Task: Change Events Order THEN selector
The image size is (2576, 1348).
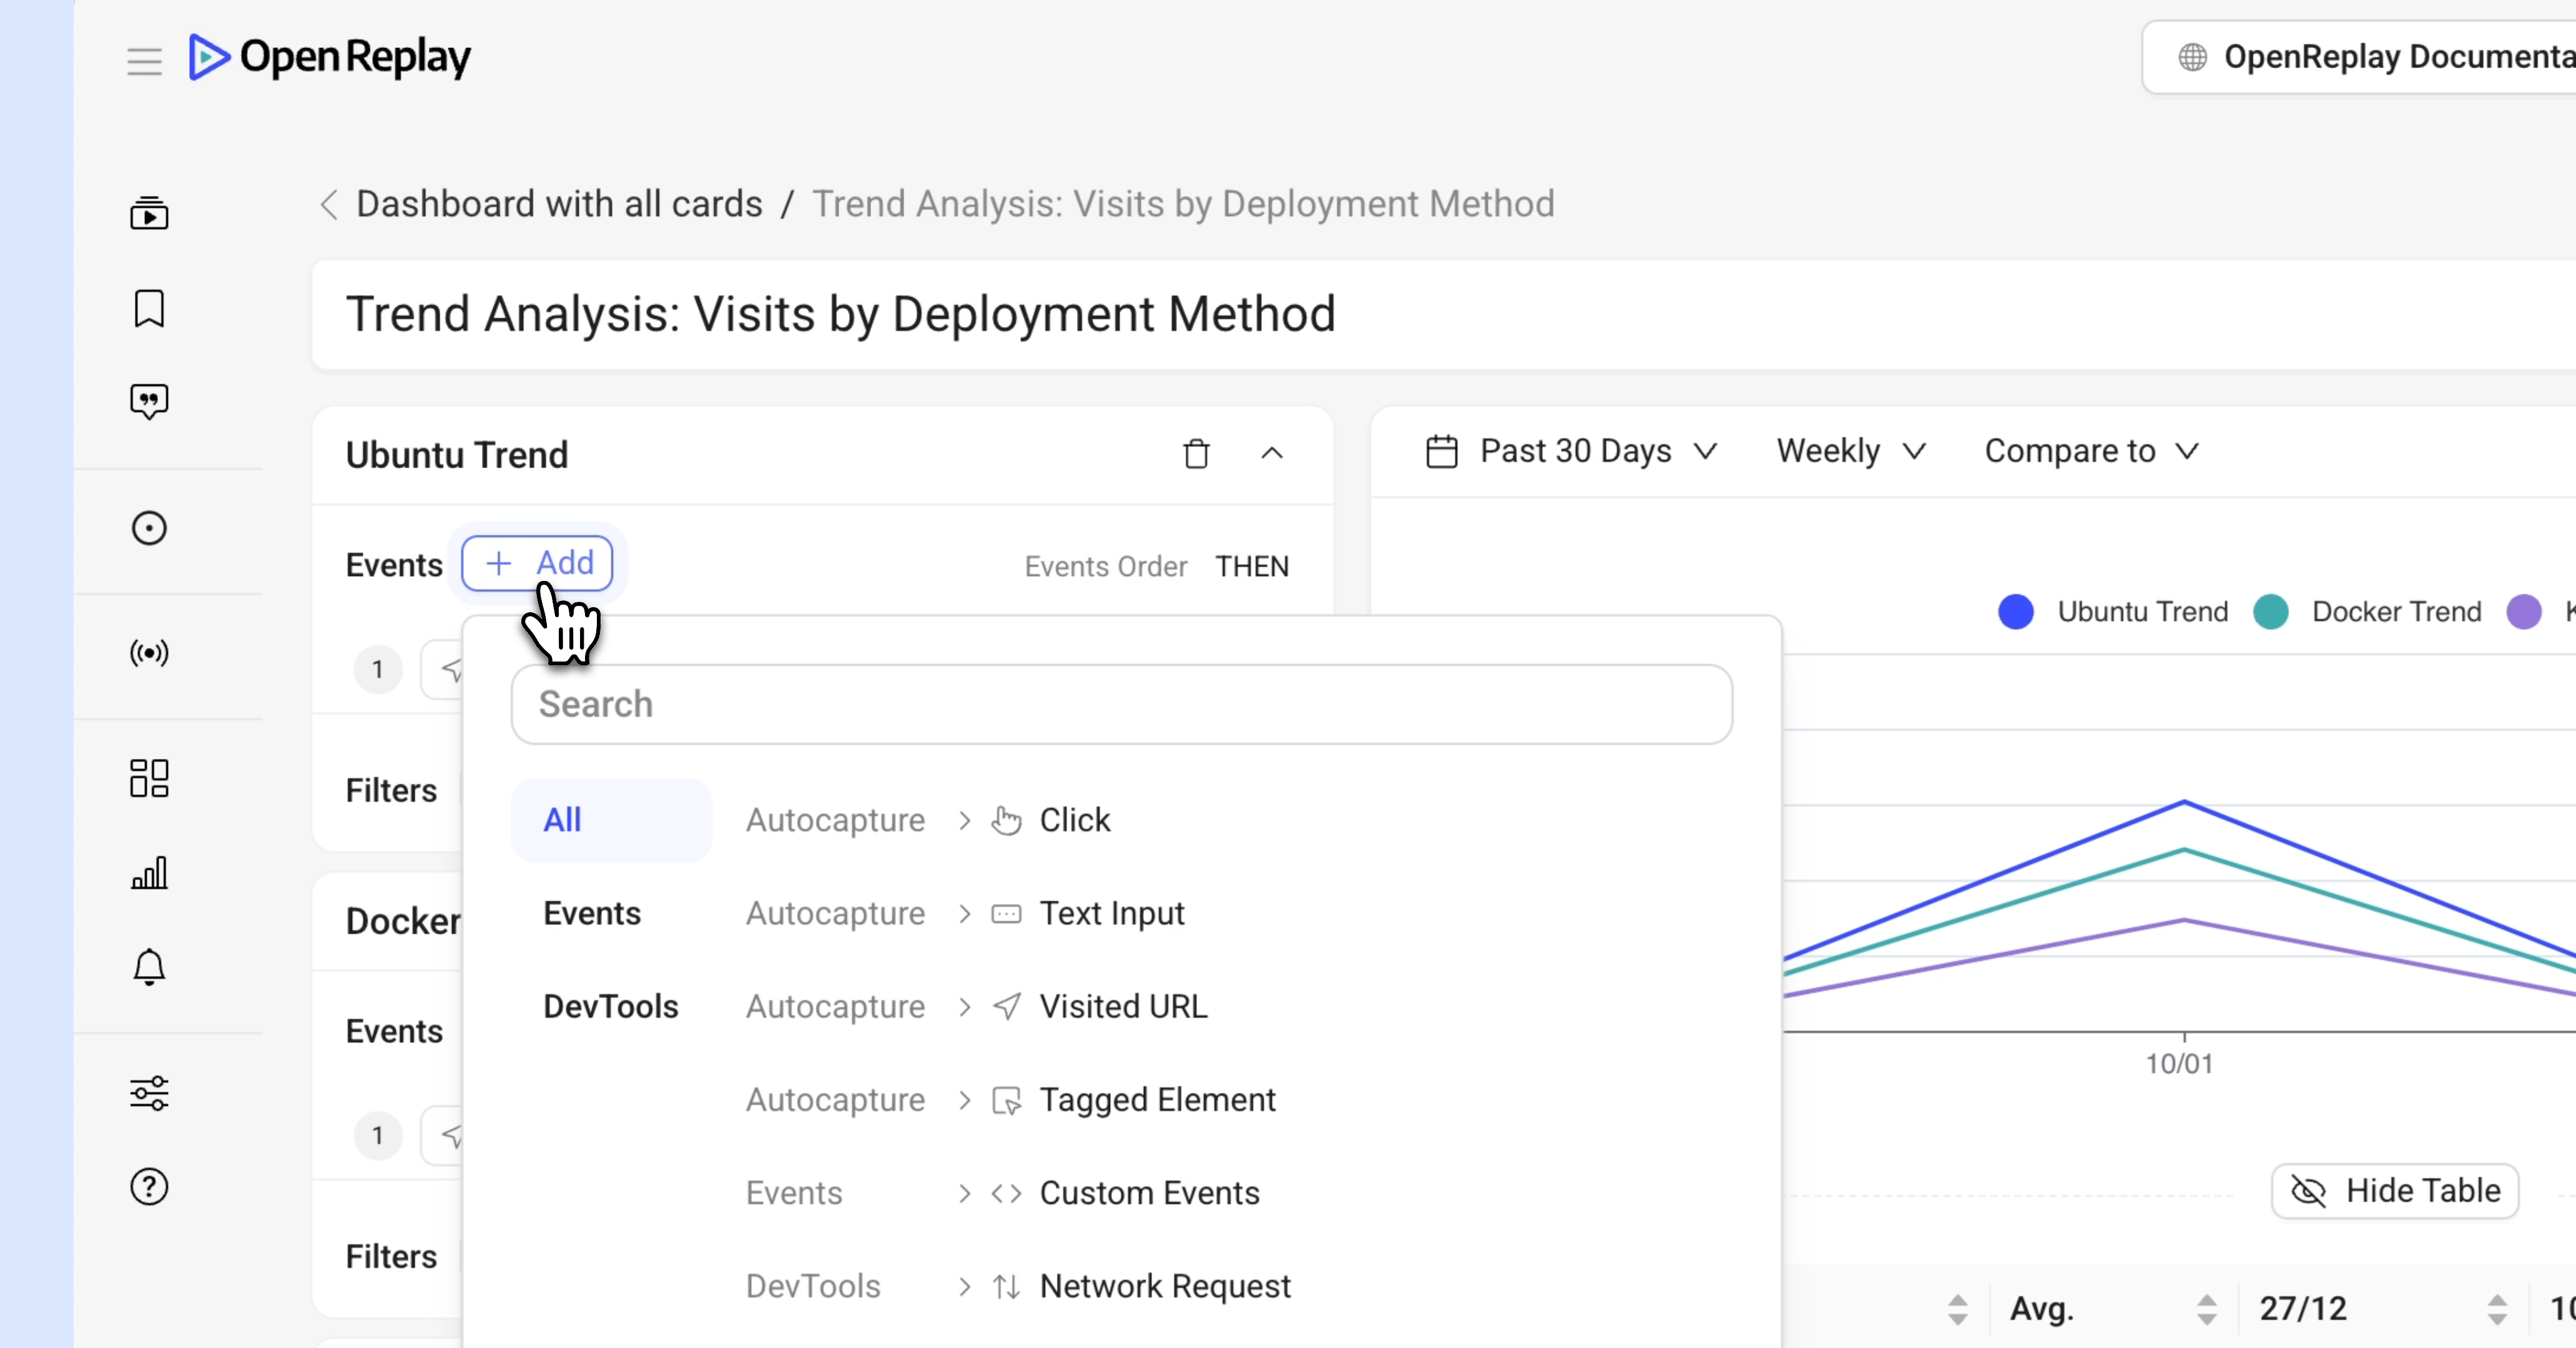Action: click(1252, 567)
